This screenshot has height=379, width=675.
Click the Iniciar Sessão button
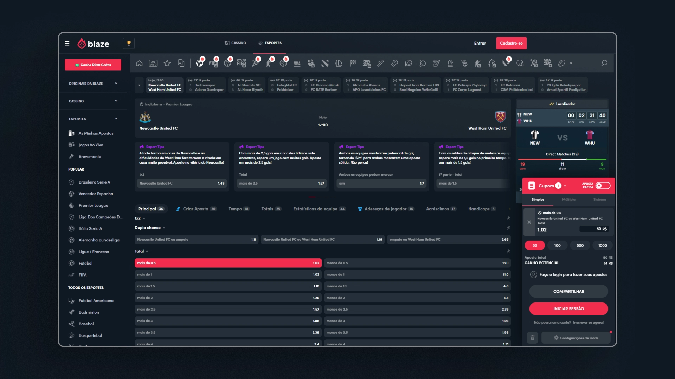tap(568, 309)
